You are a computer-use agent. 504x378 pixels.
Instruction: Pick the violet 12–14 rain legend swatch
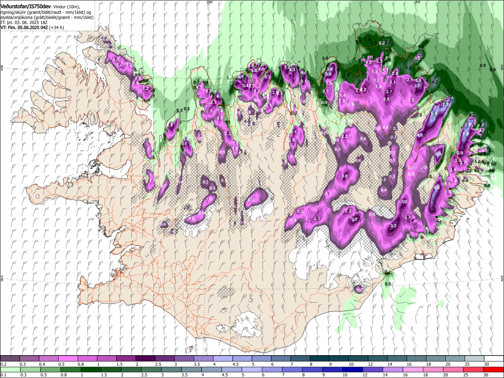pos(372,369)
